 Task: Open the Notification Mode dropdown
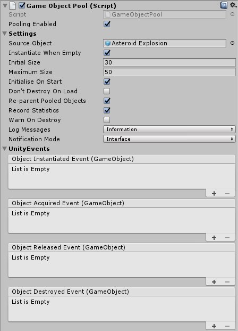(169, 139)
